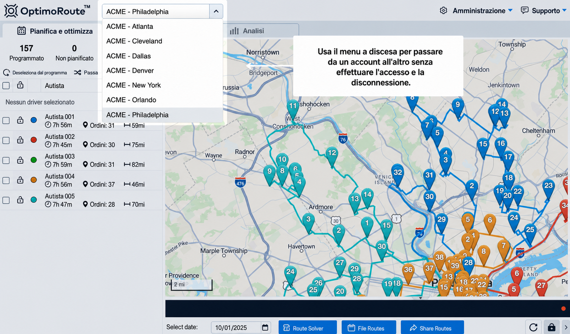Toggle the lock for Autista 001
The width and height of the screenshot is (570, 334).
(x=20, y=120)
